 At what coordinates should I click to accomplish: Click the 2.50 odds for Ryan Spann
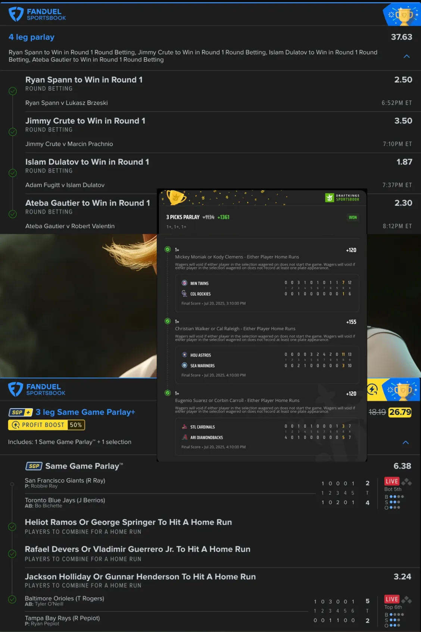[403, 80]
